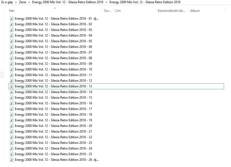This screenshot has width=231, height=167.
Task: Select file name ending '2018 - 22'
Action: click(x=53, y=137)
